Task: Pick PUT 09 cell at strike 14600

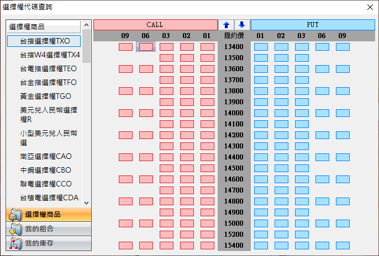Action: (343, 179)
